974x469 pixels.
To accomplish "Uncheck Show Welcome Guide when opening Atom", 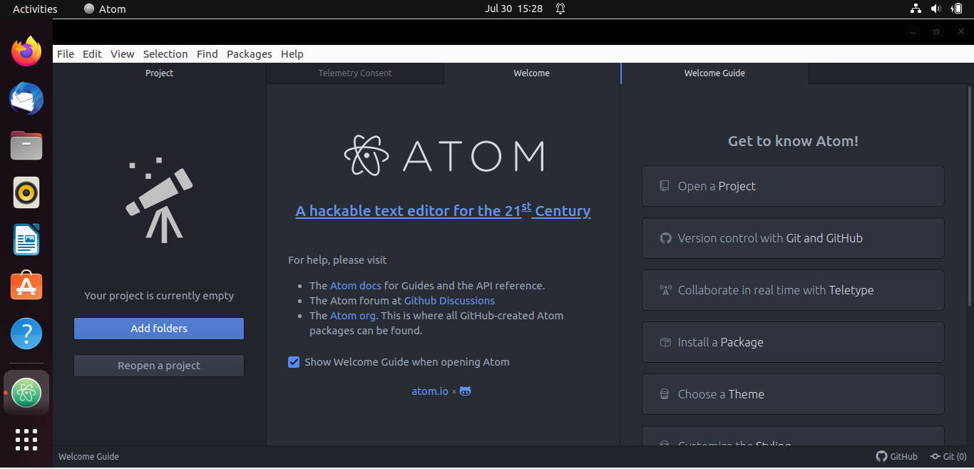I will [294, 362].
